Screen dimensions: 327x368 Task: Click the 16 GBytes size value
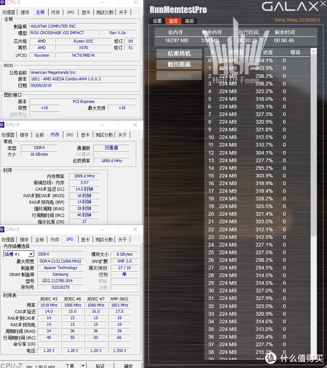click(39, 154)
